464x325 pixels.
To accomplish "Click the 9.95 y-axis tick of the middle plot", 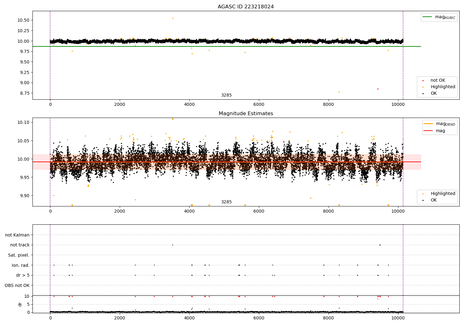I will coord(25,177).
